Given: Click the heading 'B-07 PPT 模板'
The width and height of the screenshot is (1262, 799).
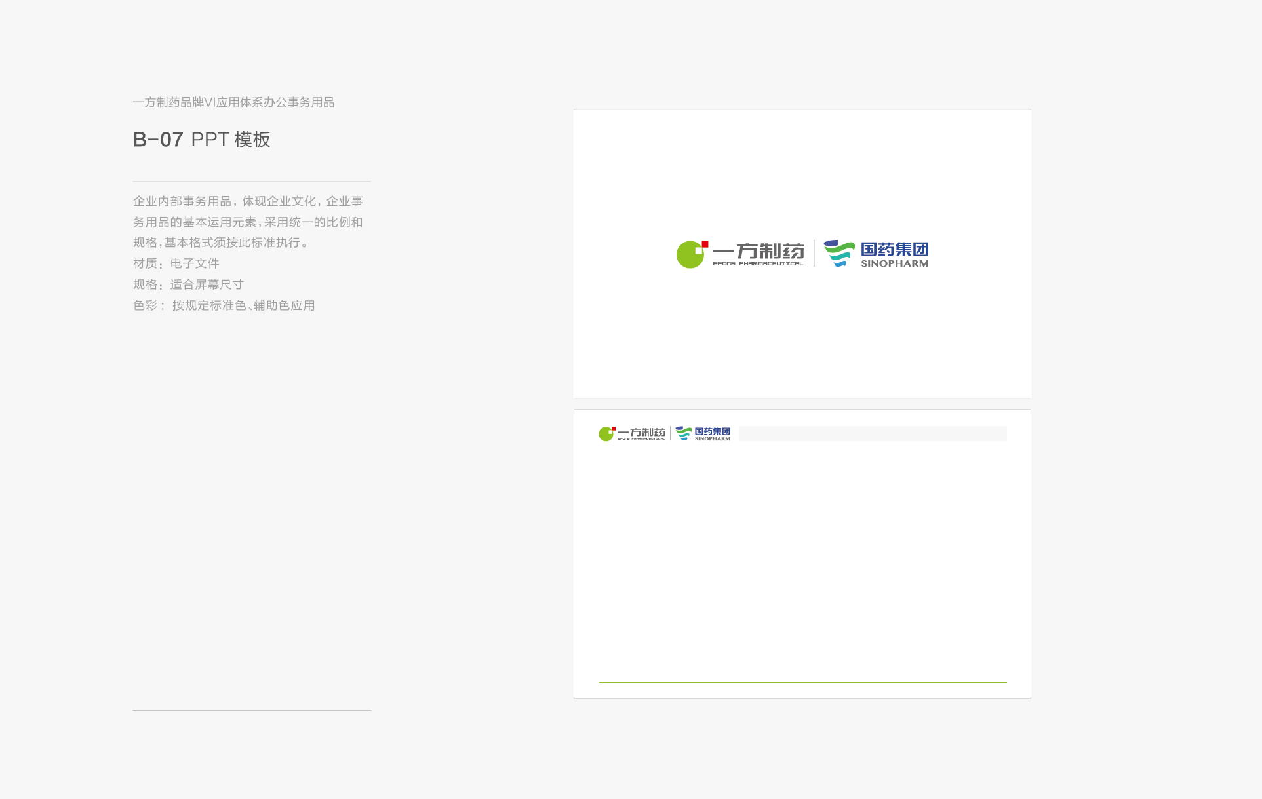Looking at the screenshot, I should [201, 140].
